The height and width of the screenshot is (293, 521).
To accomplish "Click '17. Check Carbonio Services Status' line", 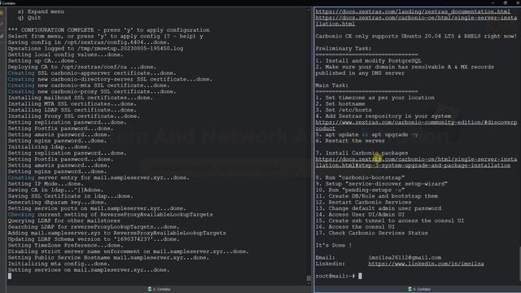I will pyautogui.click(x=371, y=233).
